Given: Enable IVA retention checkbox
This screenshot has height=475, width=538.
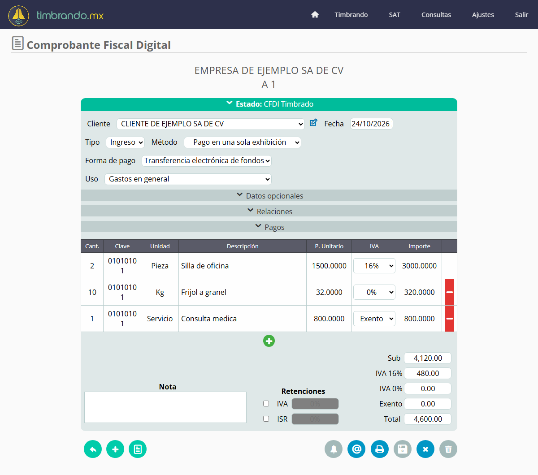Looking at the screenshot, I should click(x=266, y=404).
